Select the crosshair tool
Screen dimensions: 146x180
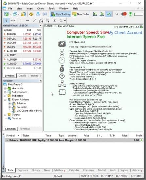[x=13, y=21]
